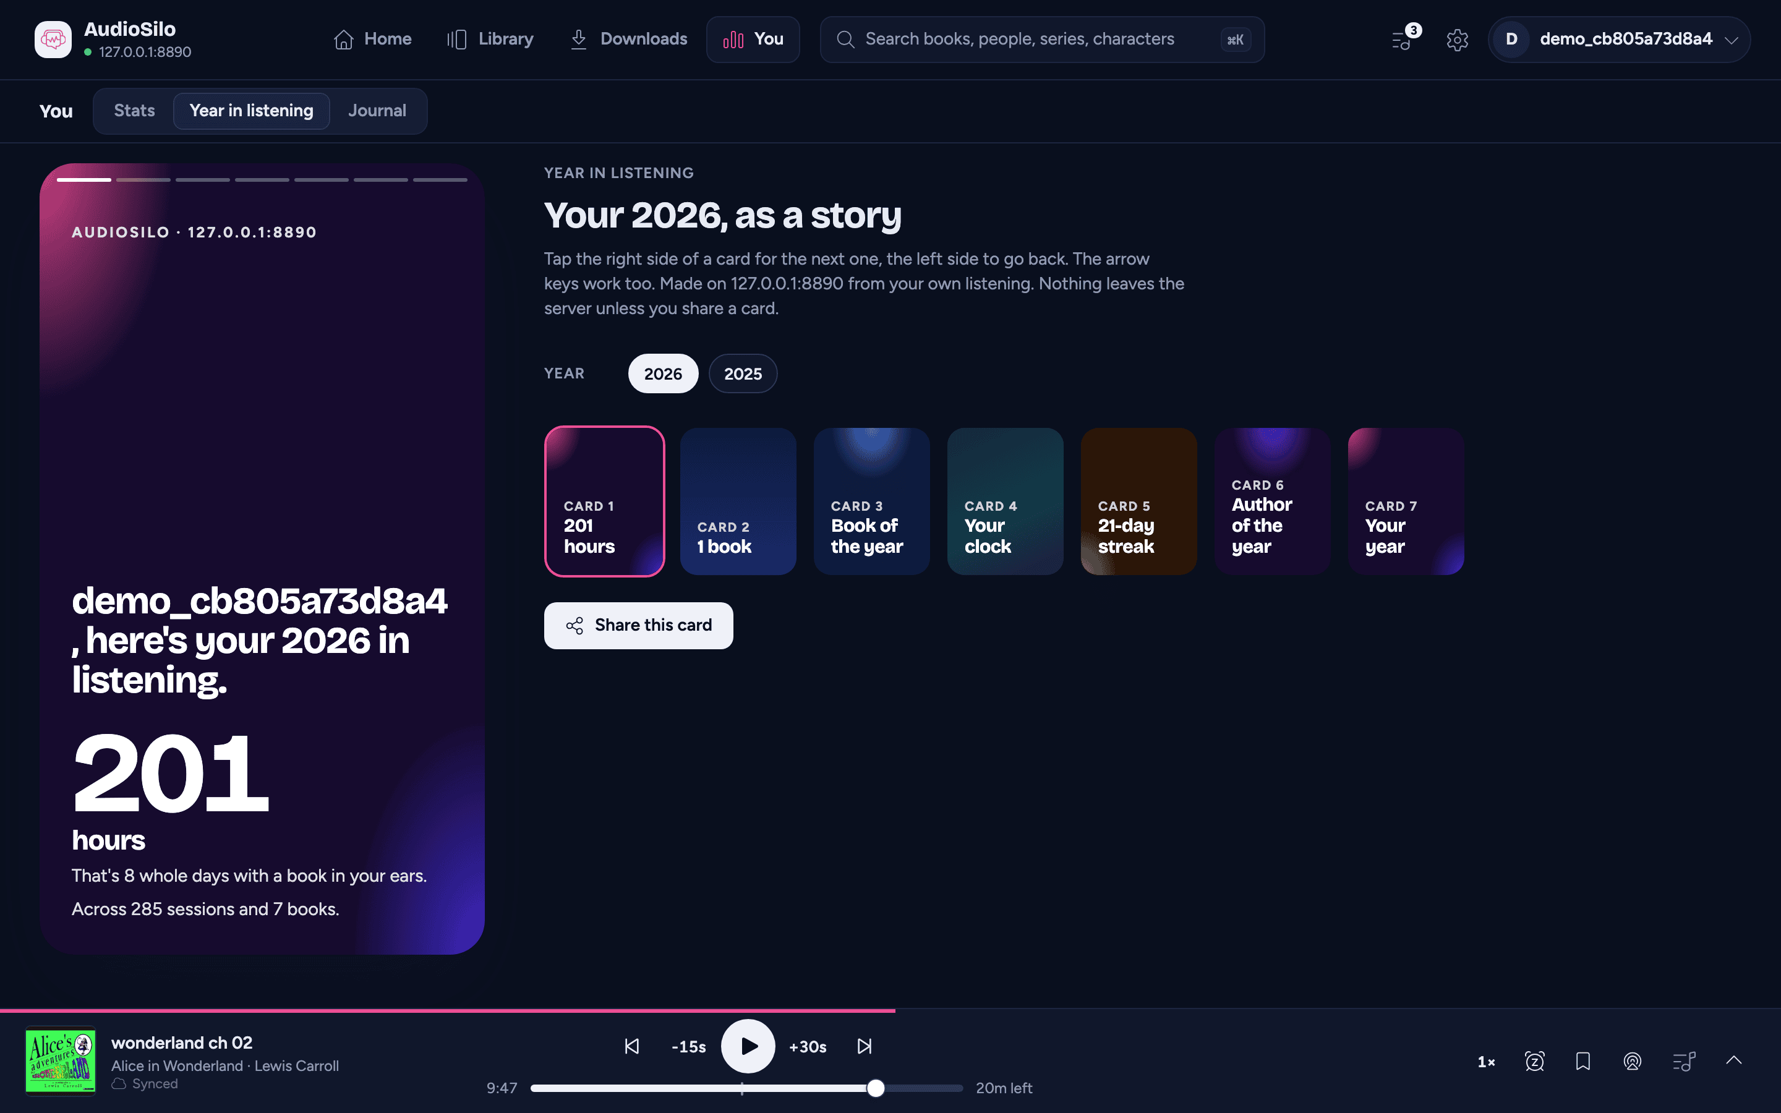
Task: Open the player queue list icon
Action: (1684, 1060)
